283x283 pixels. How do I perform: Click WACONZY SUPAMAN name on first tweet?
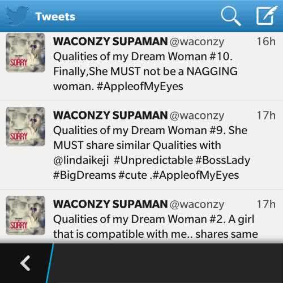pos(110,41)
